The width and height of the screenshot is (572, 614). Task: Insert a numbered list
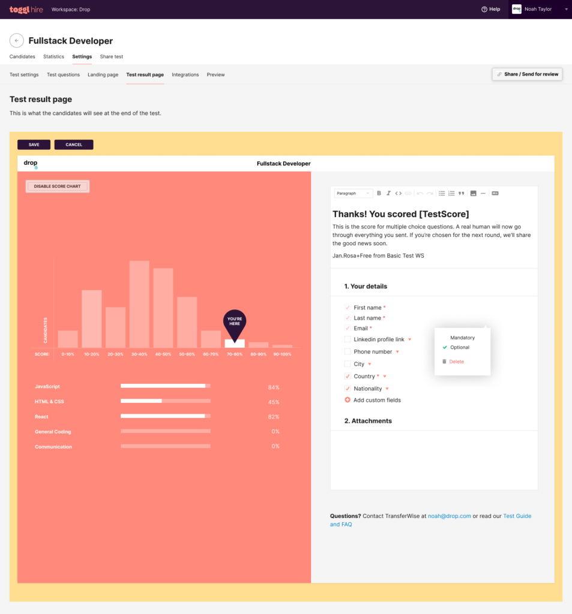(451, 193)
